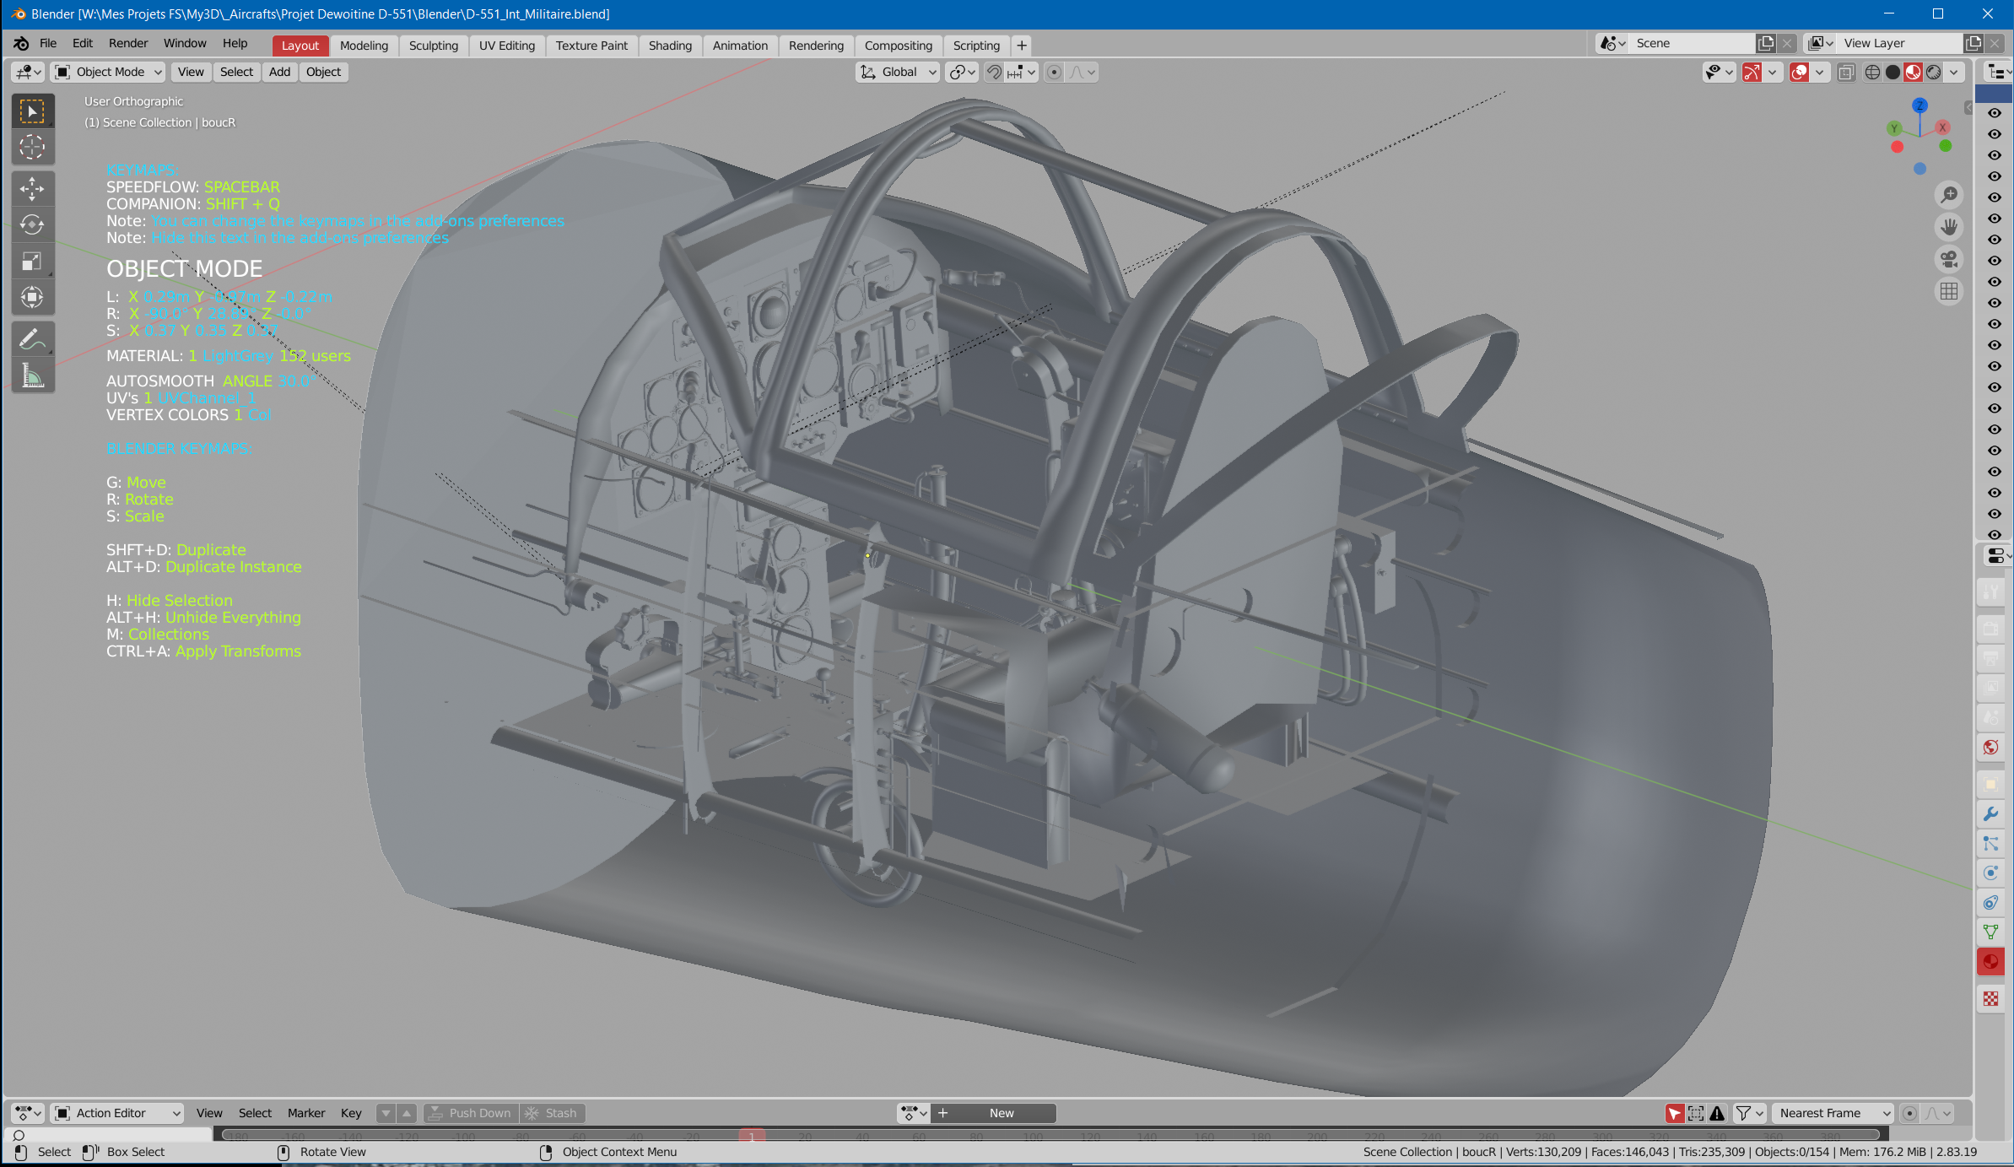Viewport: 2014px width, 1167px height.
Task: Switch to Rendered viewport shading
Action: pyautogui.click(x=1933, y=73)
